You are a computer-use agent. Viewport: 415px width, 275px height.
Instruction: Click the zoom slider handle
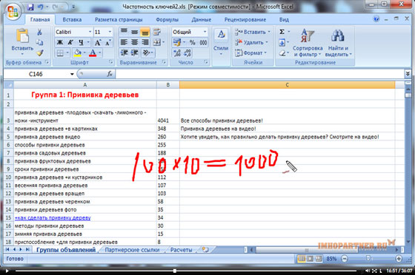click(x=368, y=259)
